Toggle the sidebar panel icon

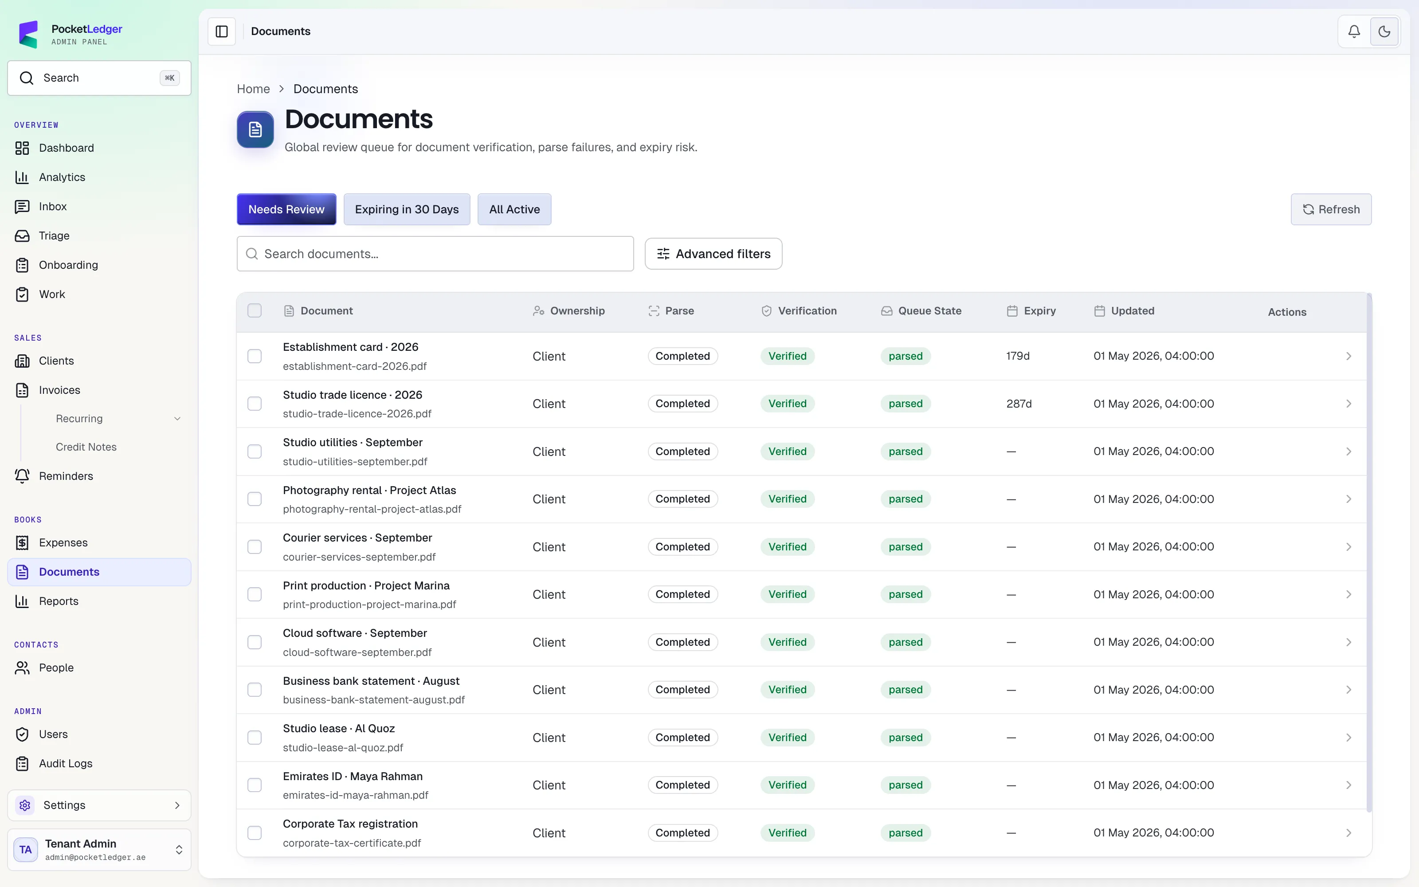click(222, 31)
